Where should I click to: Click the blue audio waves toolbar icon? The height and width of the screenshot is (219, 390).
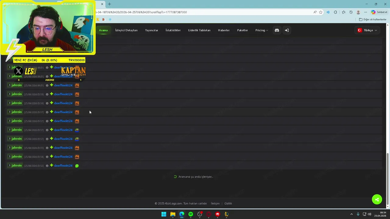[x=328, y=12]
